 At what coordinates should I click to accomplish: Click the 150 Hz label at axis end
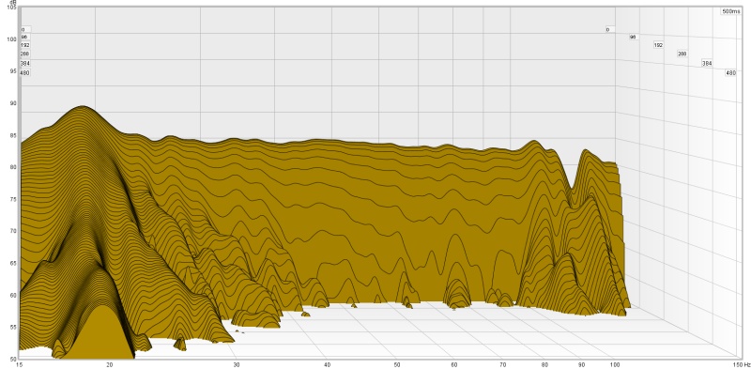[x=743, y=364]
